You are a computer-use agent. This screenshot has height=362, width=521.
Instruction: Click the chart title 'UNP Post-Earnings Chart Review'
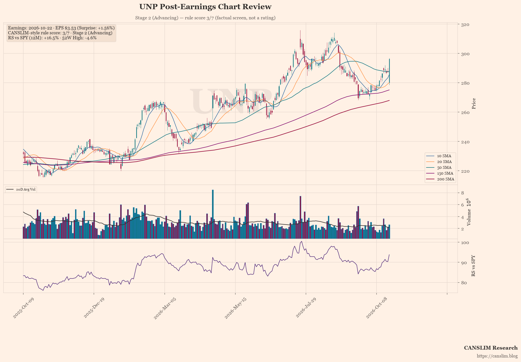pyautogui.click(x=205, y=7)
